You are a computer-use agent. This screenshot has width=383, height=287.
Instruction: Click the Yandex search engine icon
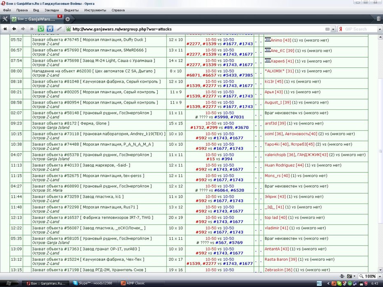[341, 29]
